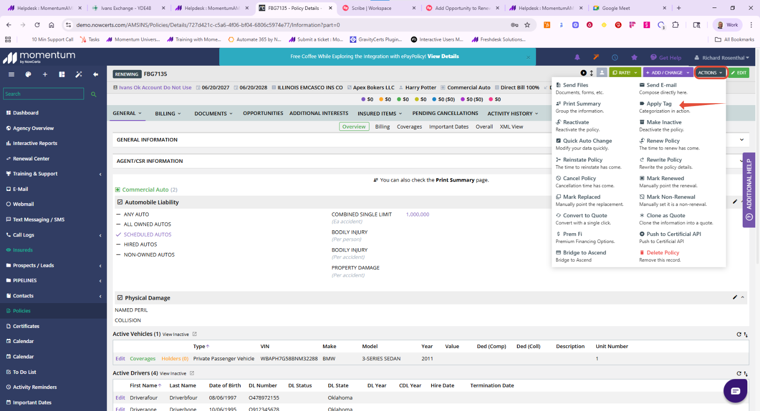The width and height of the screenshot is (760, 411).
Task: Open Chrome extensions puzzle icon
Action: 676,25
